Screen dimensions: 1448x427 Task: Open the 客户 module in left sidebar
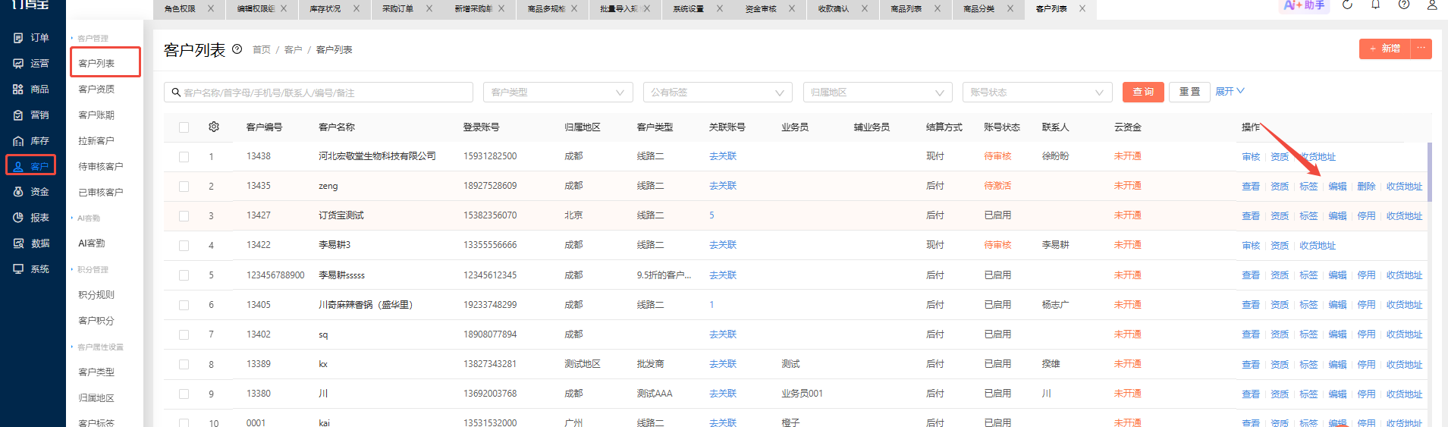pos(31,166)
